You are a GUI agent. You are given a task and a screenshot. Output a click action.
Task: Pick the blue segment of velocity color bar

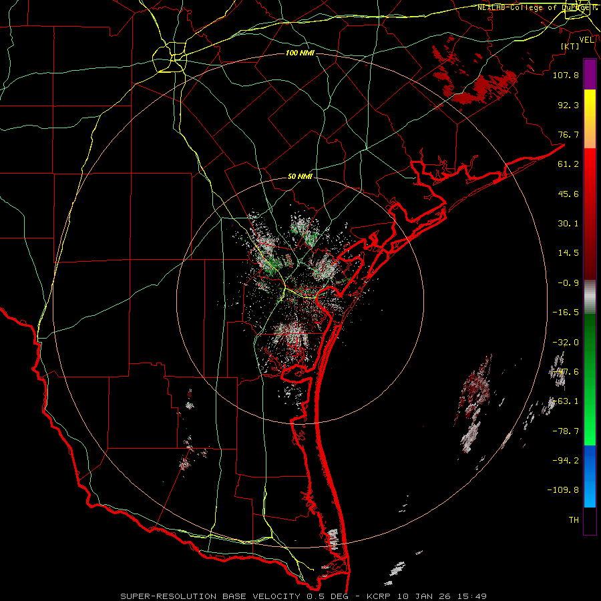pyautogui.click(x=590, y=476)
